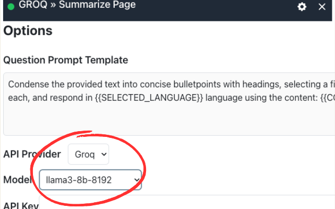Open the settings gear icon
This screenshot has height=209, width=335.
(x=302, y=7)
